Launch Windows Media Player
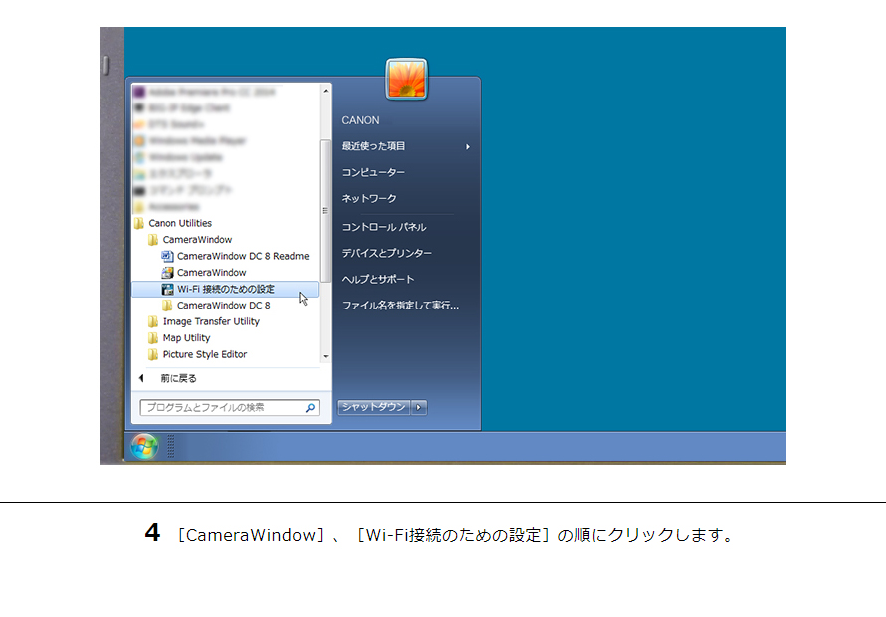Screen dimensions: 886x617 194,140
